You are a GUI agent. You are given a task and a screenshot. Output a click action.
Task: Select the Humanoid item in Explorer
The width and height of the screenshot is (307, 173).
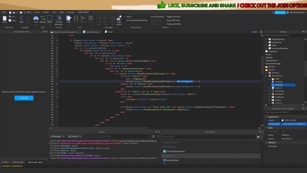click(x=279, y=91)
